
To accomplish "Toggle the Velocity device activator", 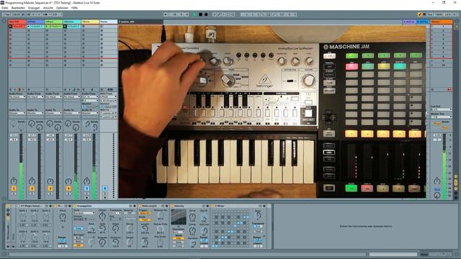I will pos(172,206).
